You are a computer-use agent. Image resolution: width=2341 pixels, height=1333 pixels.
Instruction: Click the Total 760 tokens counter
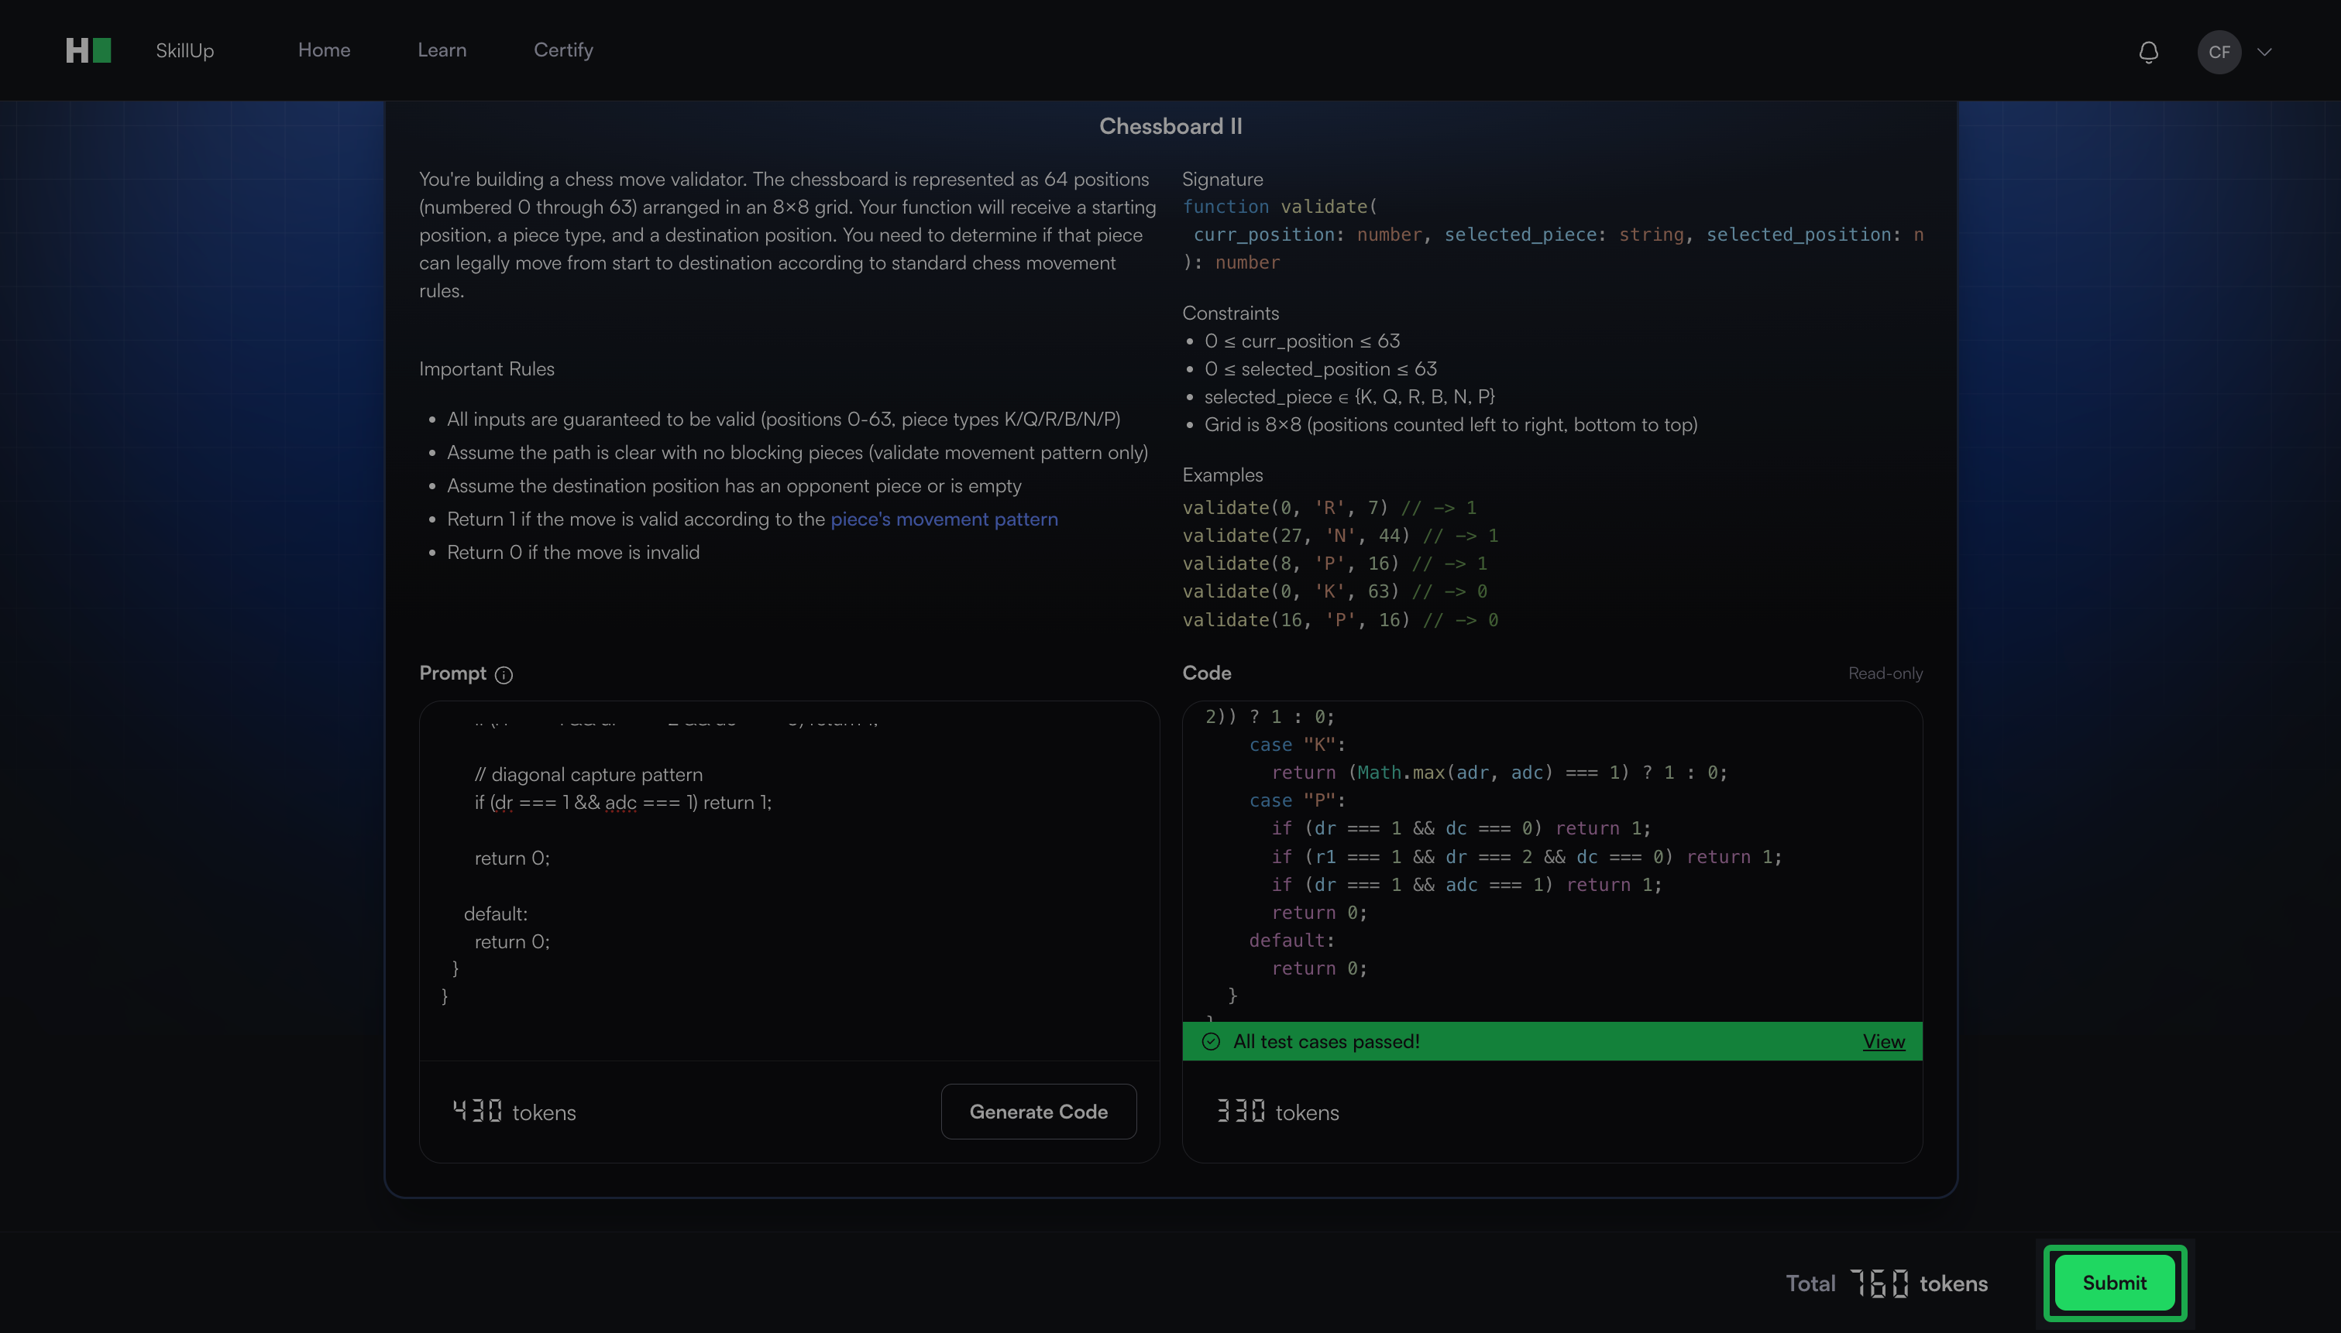click(1886, 1283)
